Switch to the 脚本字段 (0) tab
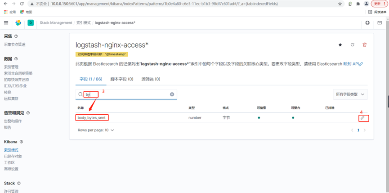Viewport: 389px width, 193px height. click(x=122, y=79)
